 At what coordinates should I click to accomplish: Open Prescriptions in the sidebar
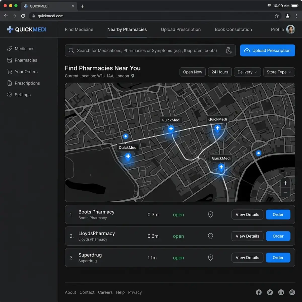[x=23, y=83]
